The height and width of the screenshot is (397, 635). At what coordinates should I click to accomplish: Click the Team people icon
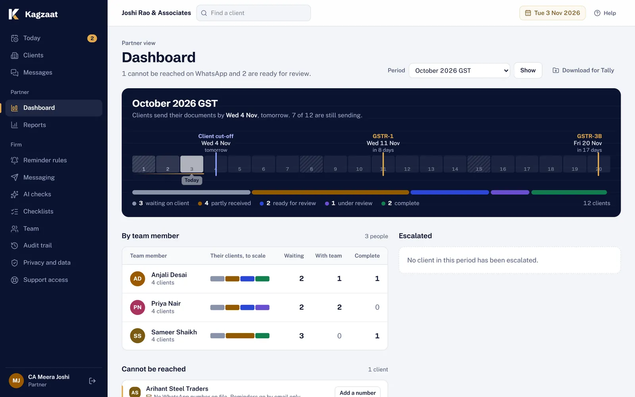tap(15, 229)
